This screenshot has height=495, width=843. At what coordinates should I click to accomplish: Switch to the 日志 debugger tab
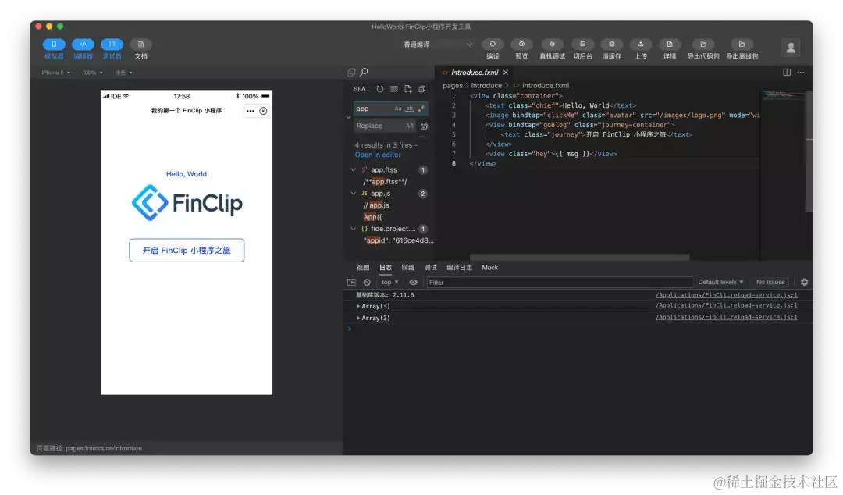coord(386,268)
